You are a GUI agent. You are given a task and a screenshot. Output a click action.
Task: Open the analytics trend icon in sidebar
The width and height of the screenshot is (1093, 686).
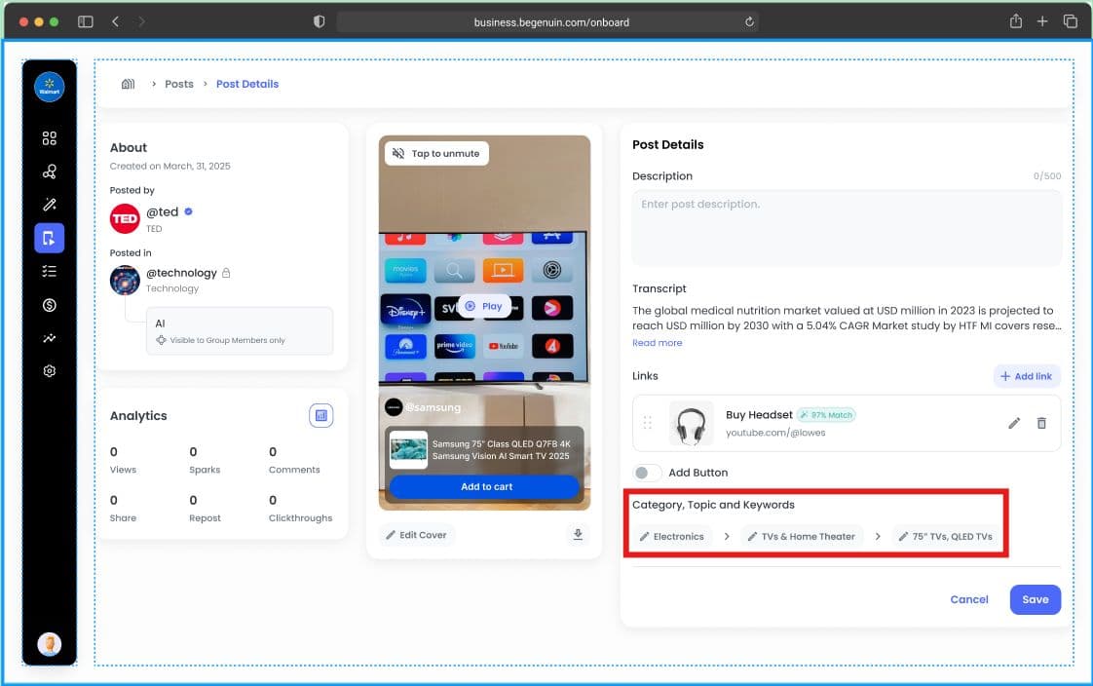pos(49,338)
